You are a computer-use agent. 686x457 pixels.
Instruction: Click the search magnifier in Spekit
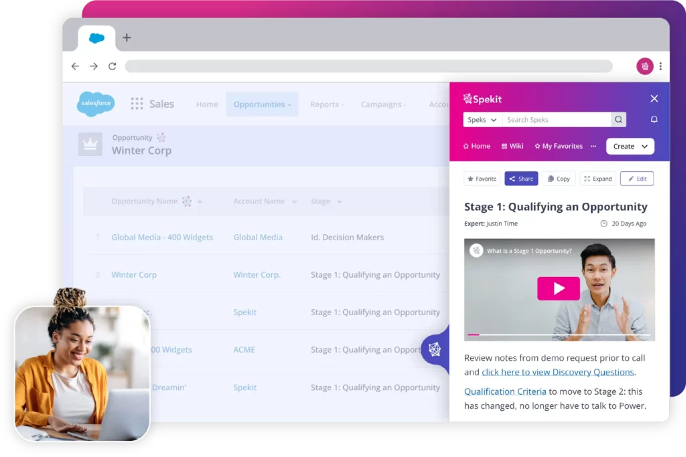pos(618,119)
